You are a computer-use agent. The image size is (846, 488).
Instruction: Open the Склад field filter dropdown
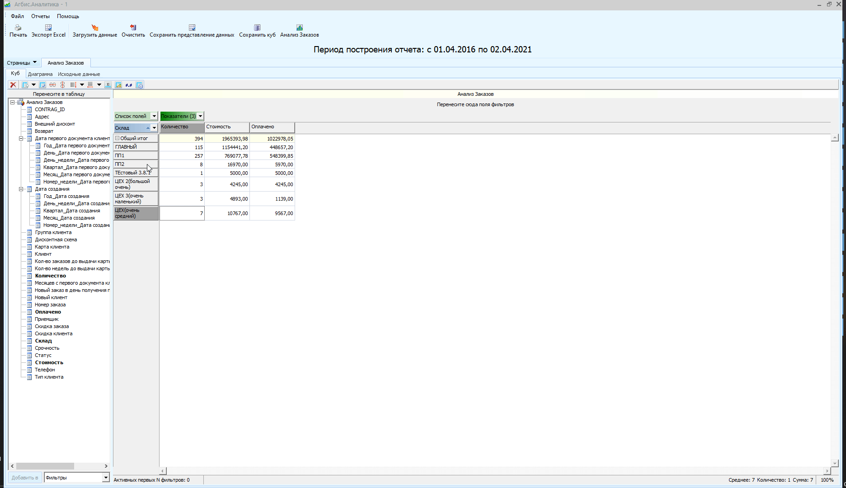154,128
